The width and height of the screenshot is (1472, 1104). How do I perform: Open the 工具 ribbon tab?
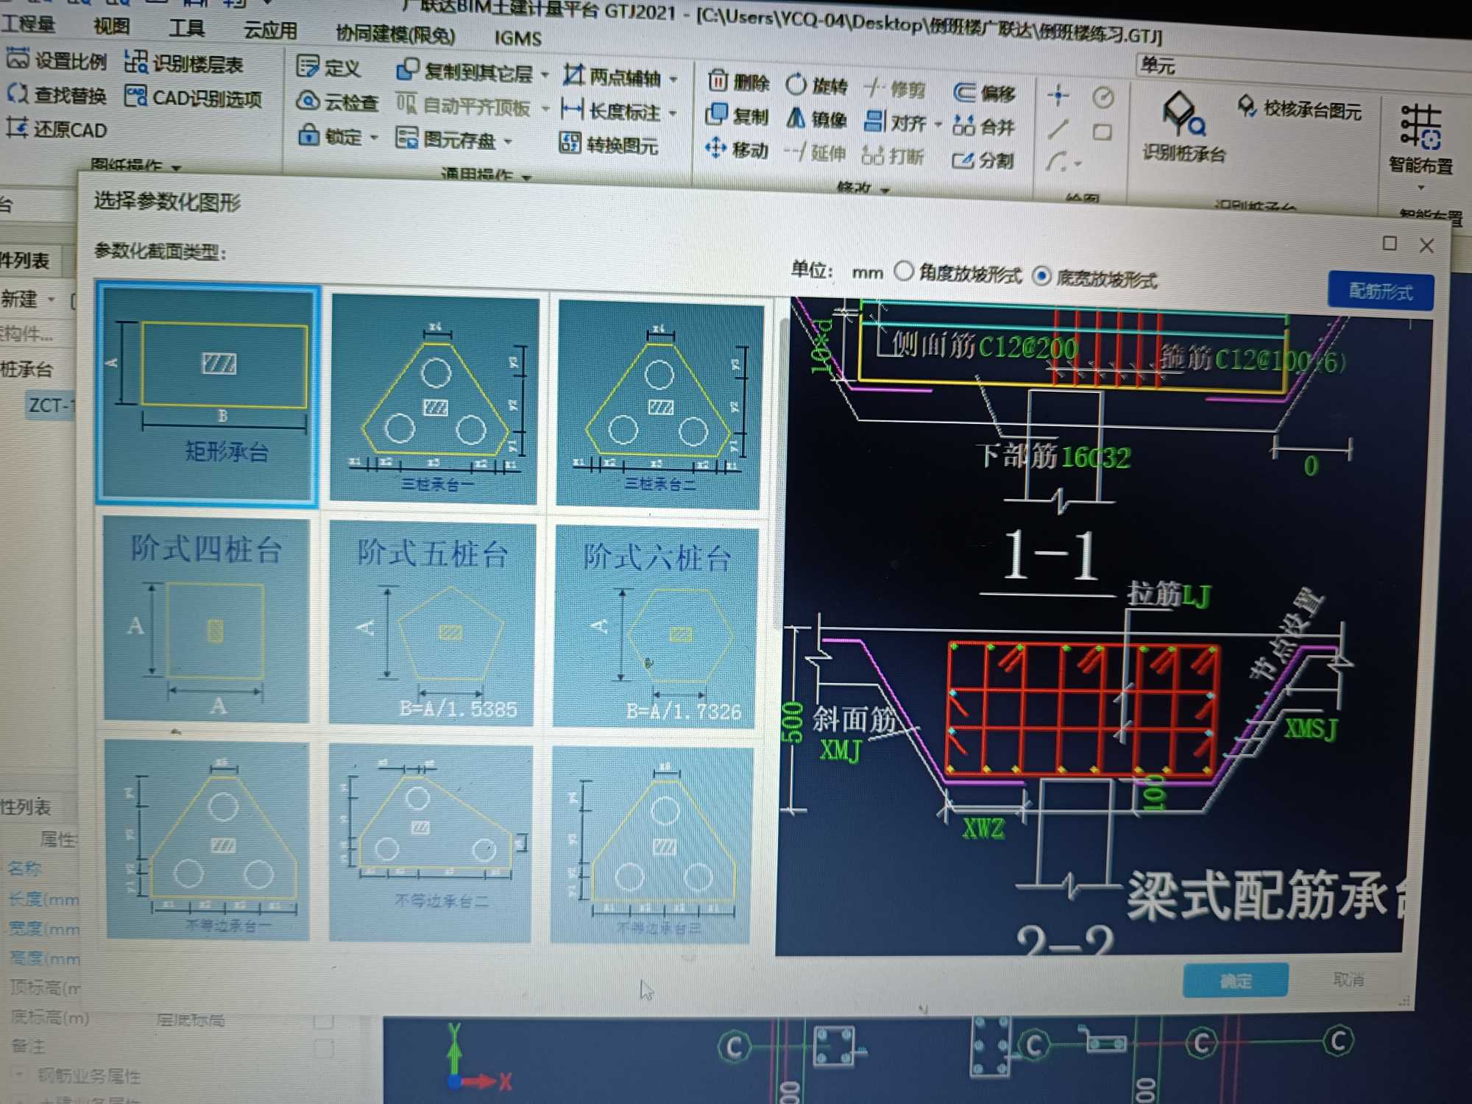coord(186,28)
